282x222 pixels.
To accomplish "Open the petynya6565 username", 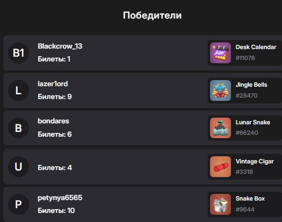I will pyautogui.click(x=60, y=198).
